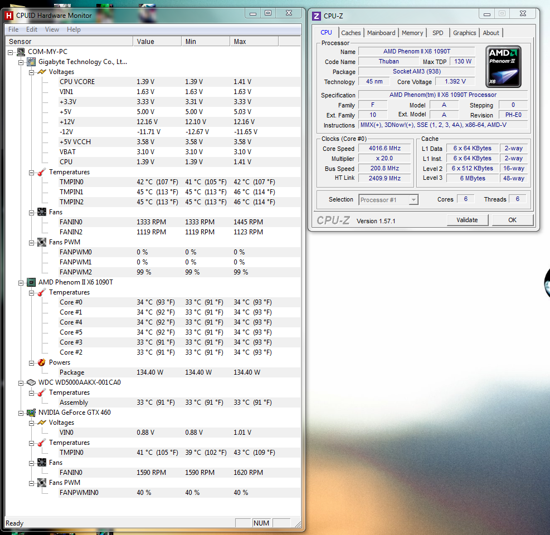Collapse the Gigabyte Voltages group
This screenshot has height=535, width=550.
(32, 72)
